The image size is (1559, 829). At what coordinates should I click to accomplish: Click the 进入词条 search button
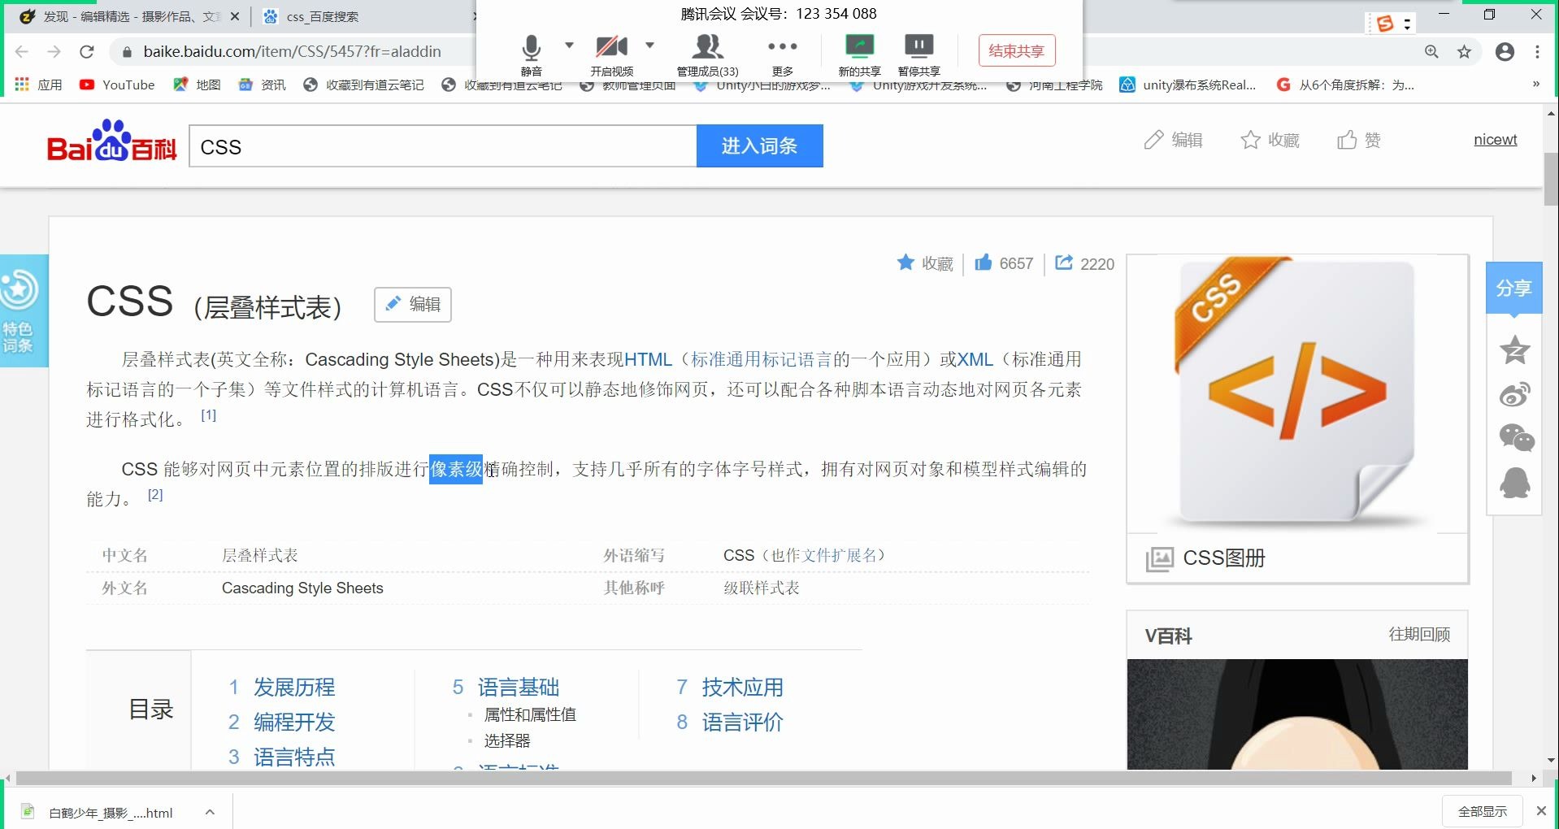pos(759,145)
